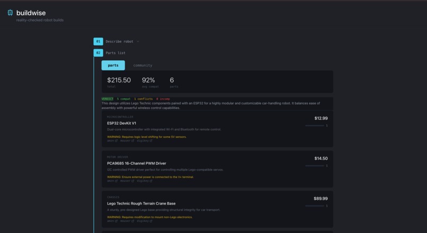This screenshot has width=427, height=233.
Task: Open the buildwise home title link
Action: pyautogui.click(x=31, y=13)
